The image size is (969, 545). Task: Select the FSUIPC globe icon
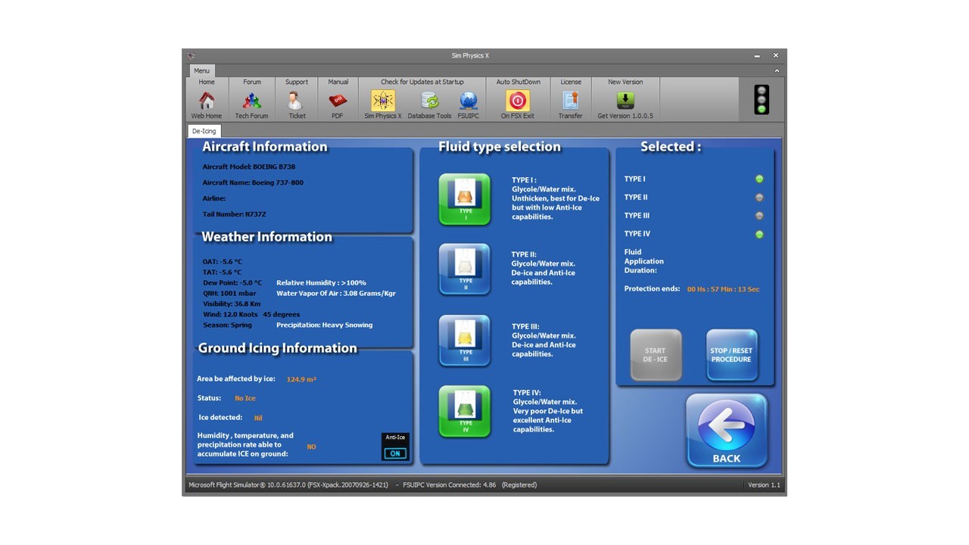coord(468,101)
